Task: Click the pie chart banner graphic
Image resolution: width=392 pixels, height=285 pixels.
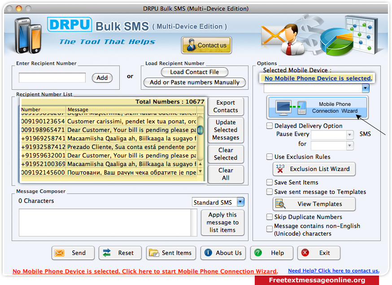Action: (336, 42)
